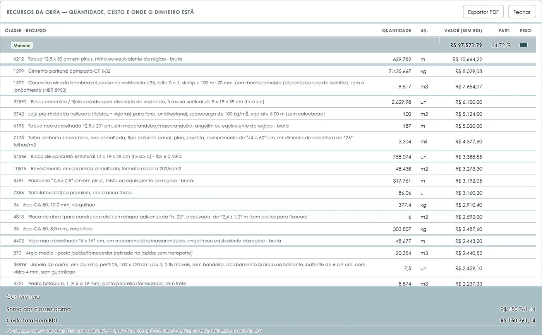Screen dimensions: 542x335
Task: Select the Soma das classes acima label
Action: click(39, 309)
